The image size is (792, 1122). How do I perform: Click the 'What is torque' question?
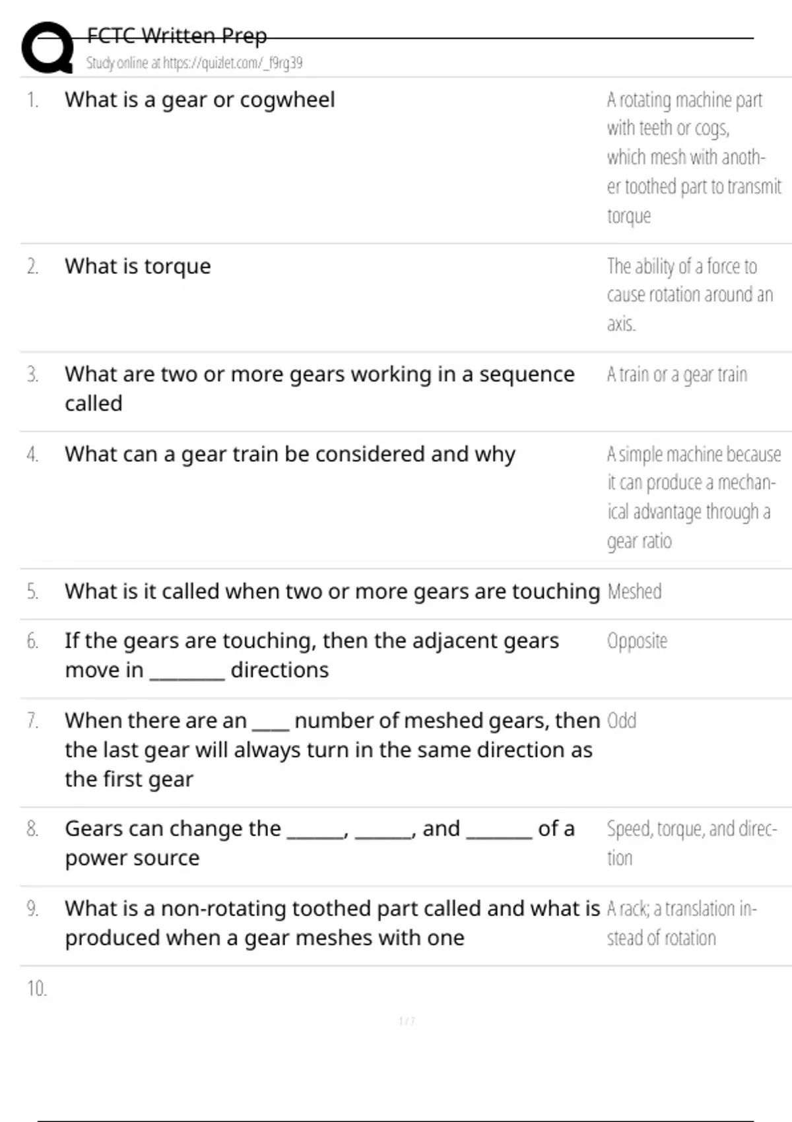[137, 267]
